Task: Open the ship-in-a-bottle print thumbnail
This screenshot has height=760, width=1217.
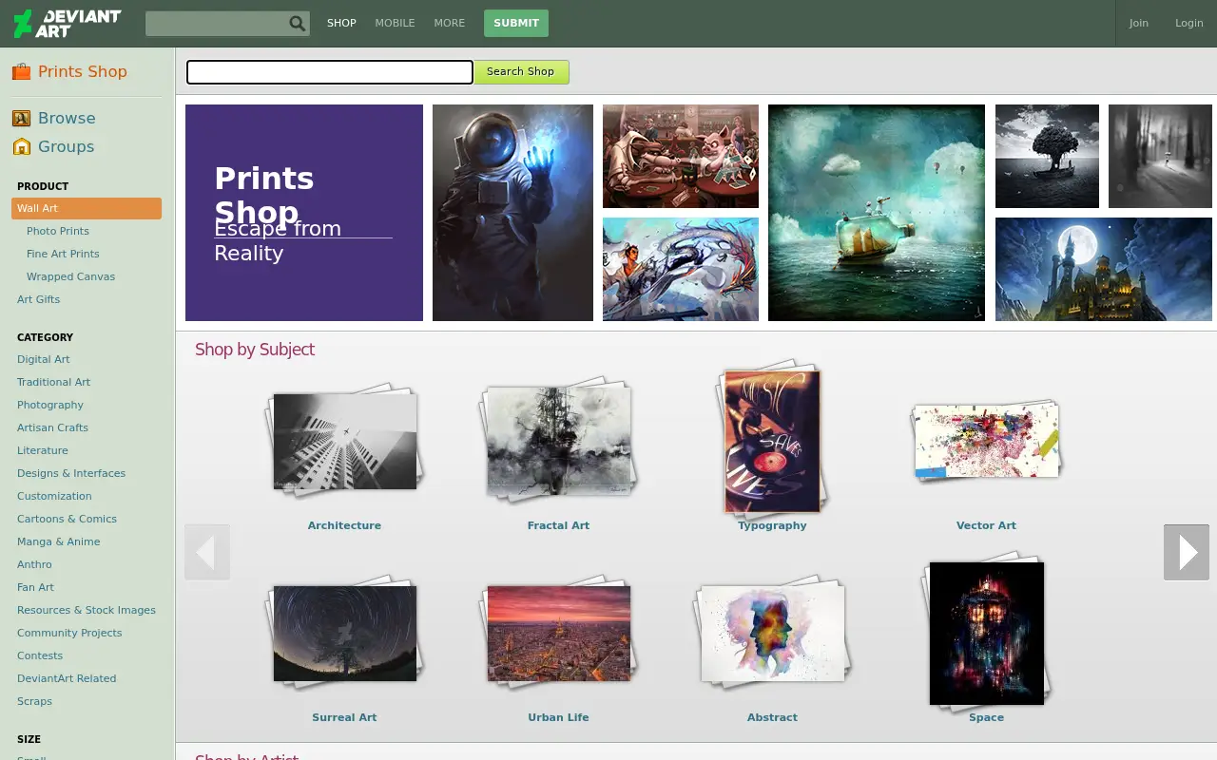Action: (x=877, y=213)
